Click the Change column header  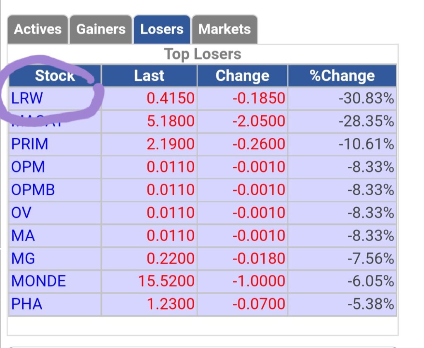(243, 76)
